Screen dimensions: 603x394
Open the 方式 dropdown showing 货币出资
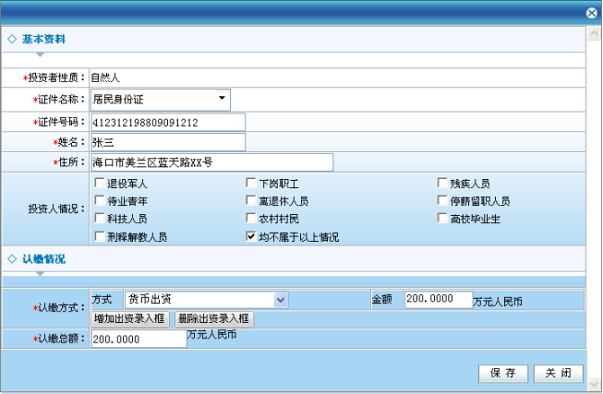pos(206,299)
